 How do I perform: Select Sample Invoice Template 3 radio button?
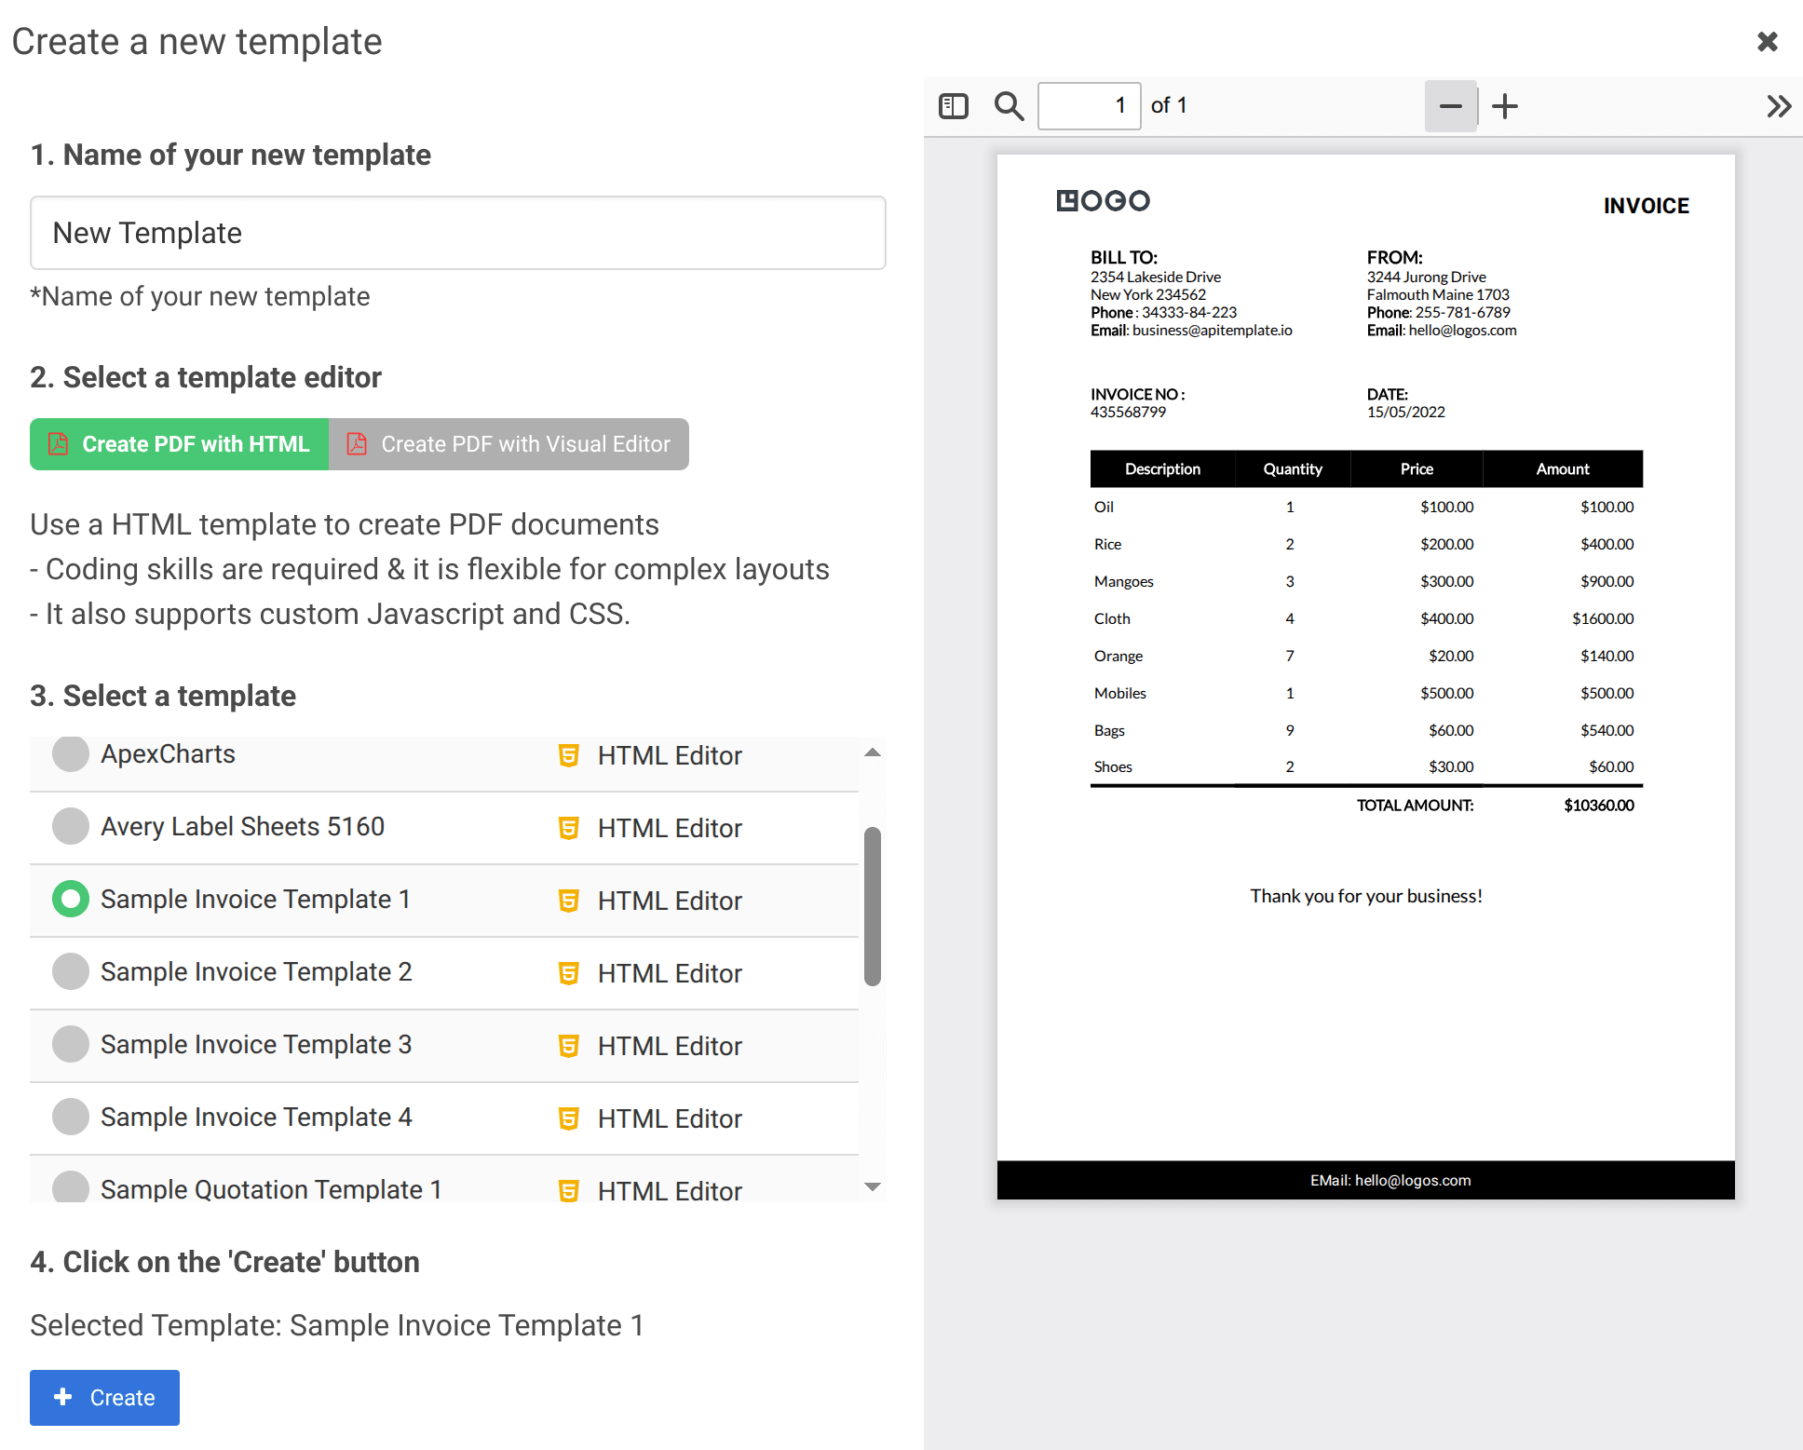pyautogui.click(x=71, y=1044)
